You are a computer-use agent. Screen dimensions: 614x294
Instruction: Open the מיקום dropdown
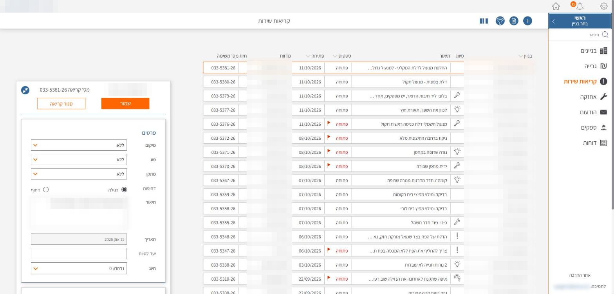click(79, 145)
